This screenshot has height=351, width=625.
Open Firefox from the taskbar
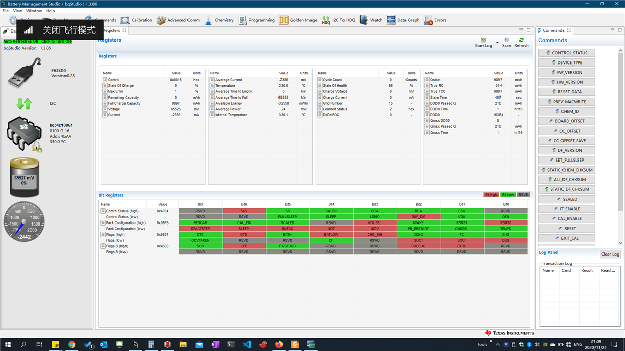coord(278,344)
